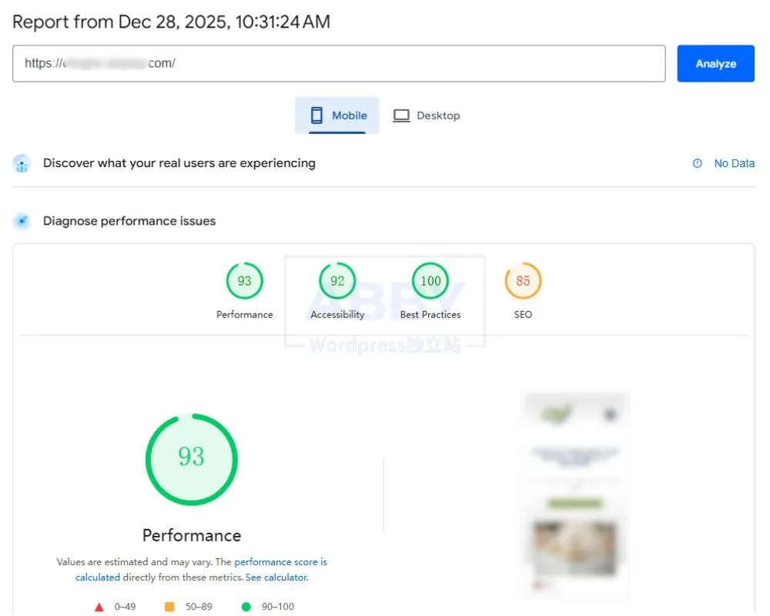
Task: Switch to the Desktop tab
Action: click(x=426, y=115)
